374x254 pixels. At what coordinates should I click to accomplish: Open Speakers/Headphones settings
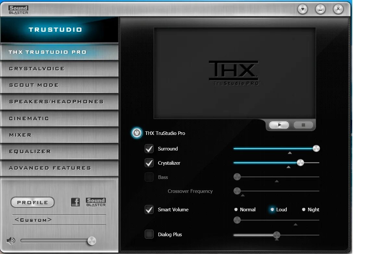tap(59, 102)
